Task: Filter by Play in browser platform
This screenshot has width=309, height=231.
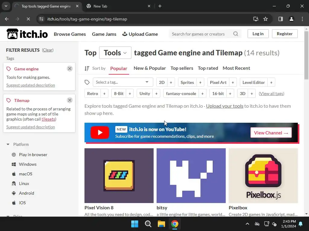Action: [x=33, y=155]
